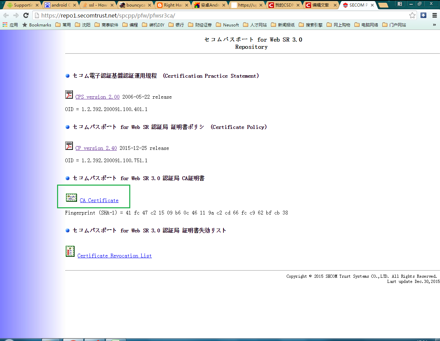This screenshot has height=341, width=440.
Task: Click the download extension icon in toolbar
Action: 423,15
